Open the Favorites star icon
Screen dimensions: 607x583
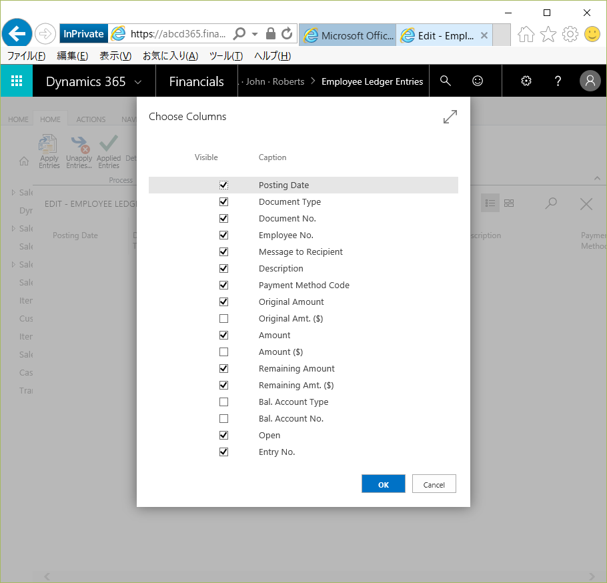tap(548, 35)
